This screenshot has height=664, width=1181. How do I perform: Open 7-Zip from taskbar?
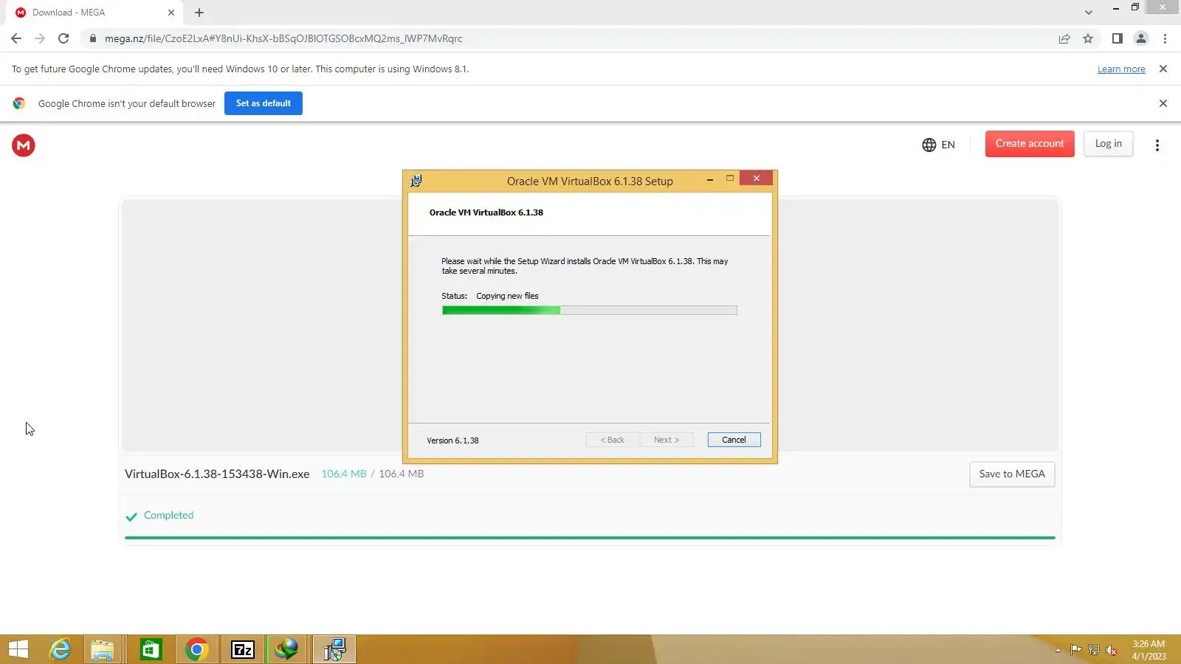243,649
